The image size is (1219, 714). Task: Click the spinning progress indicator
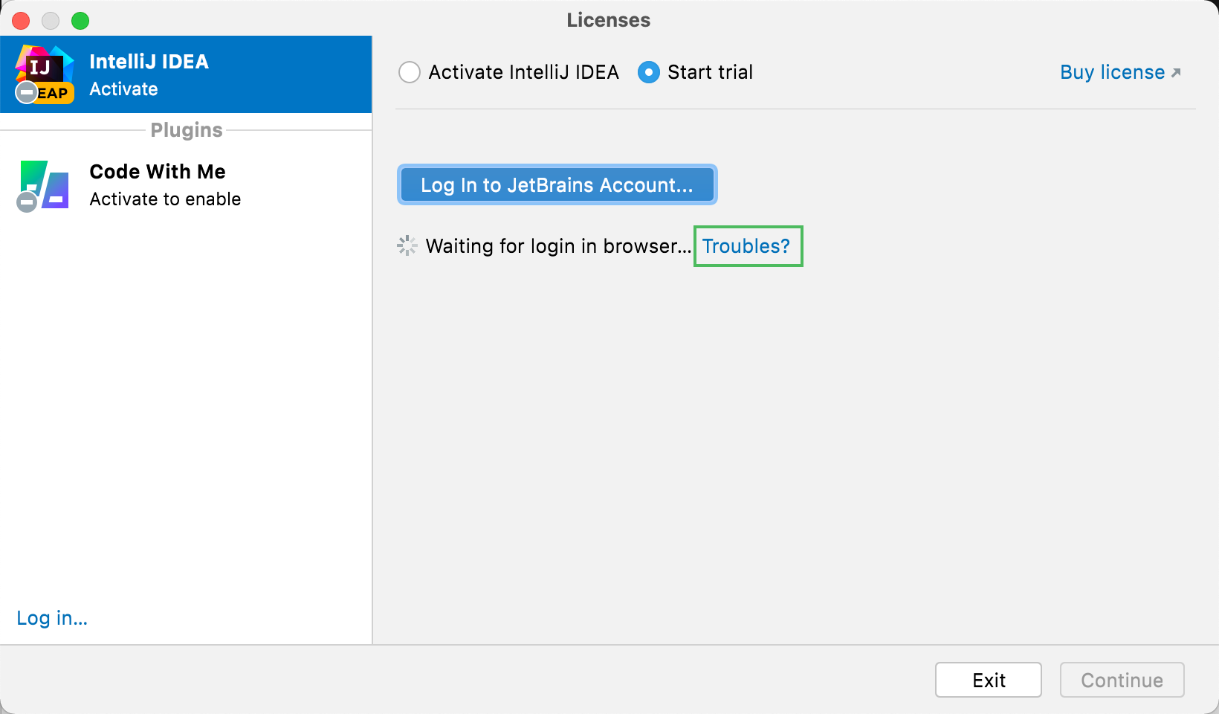click(x=407, y=245)
